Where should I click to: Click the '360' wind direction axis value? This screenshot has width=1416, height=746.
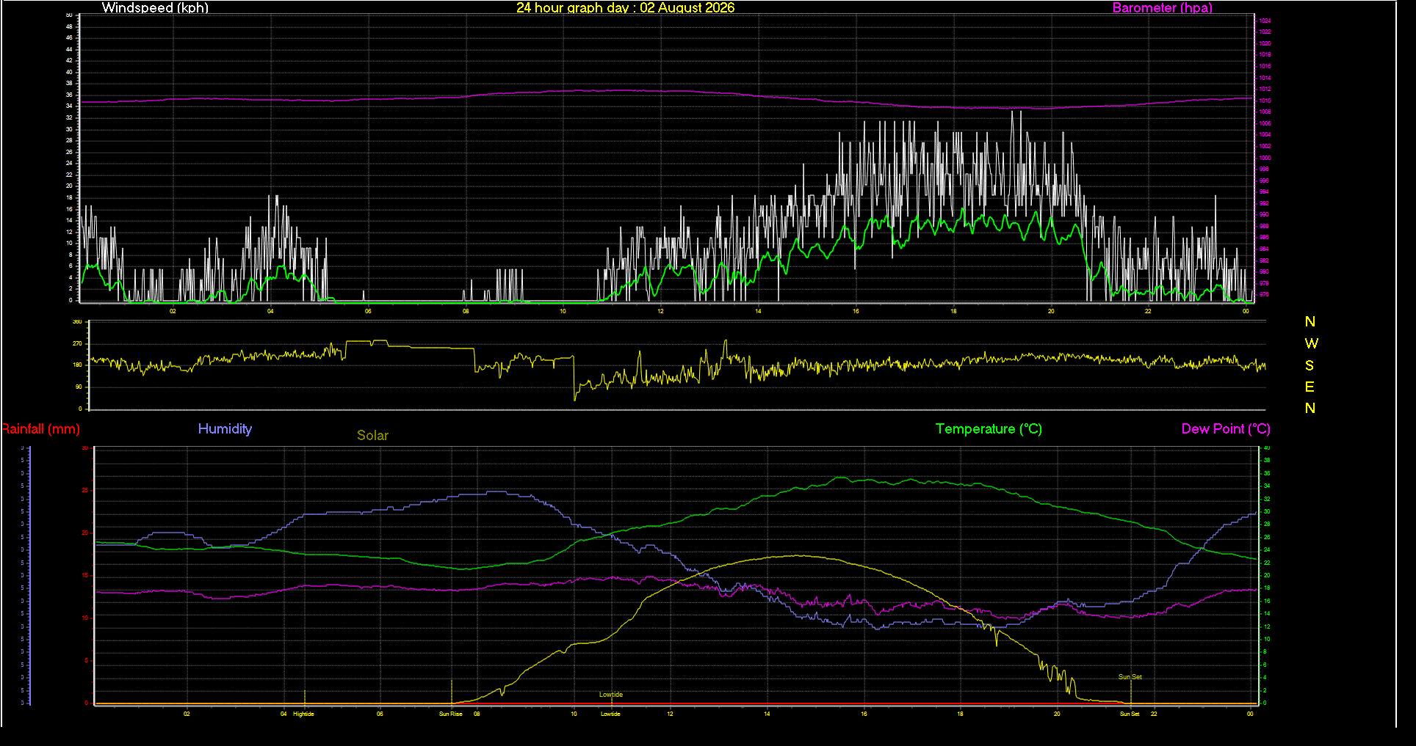tap(77, 321)
